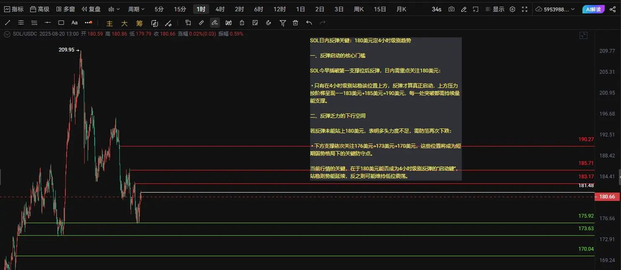Click the rotating pencil auto-draw icon

point(155,23)
